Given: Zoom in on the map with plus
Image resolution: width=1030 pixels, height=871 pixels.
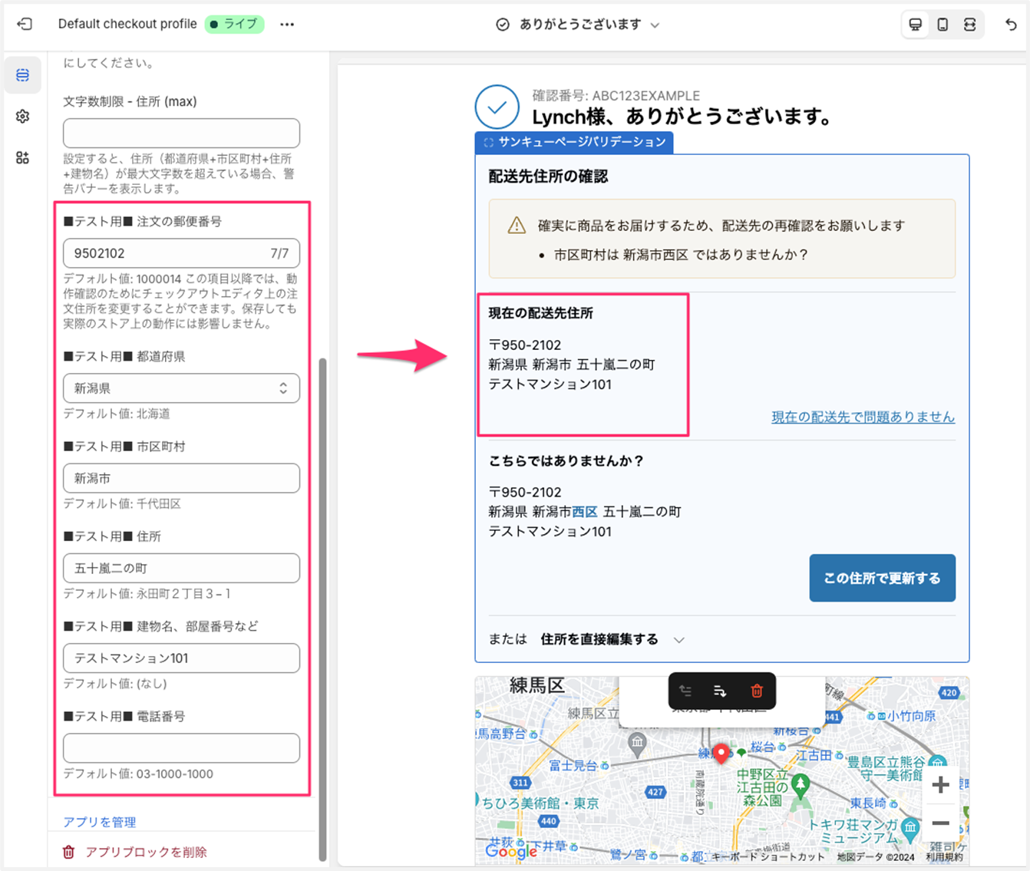Looking at the screenshot, I should 940,784.
